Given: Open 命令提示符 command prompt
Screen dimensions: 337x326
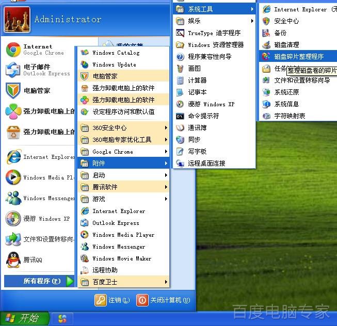Looking at the screenshot, I should pyautogui.click(x=203, y=116).
